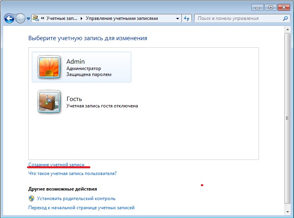Click the Поиск в панели управления field
294x218 pixels.
coord(238,18)
